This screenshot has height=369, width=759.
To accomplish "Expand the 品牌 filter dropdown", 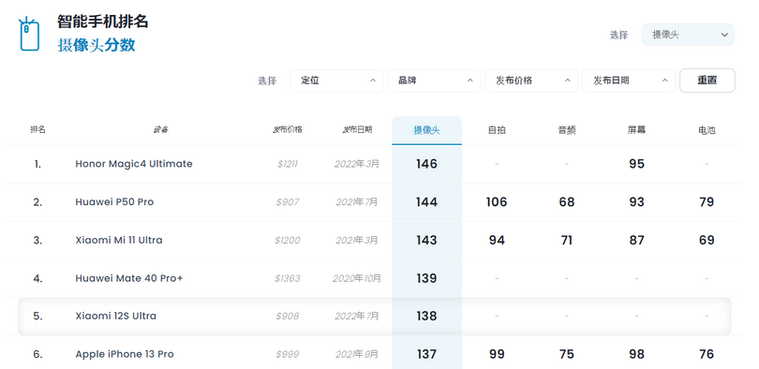I will (434, 81).
